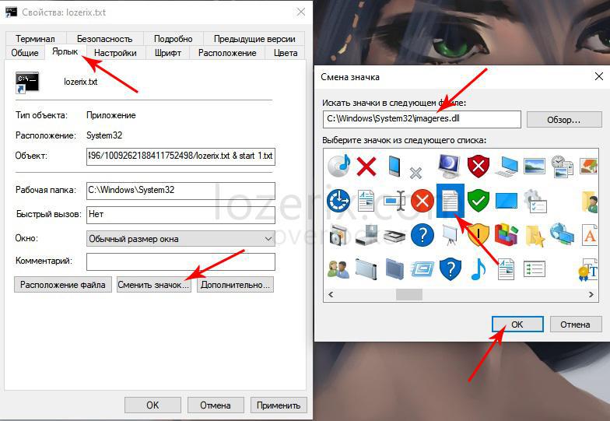This screenshot has height=421, width=610.
Task: Select the blue question mark circle icon
Action: (x=422, y=234)
